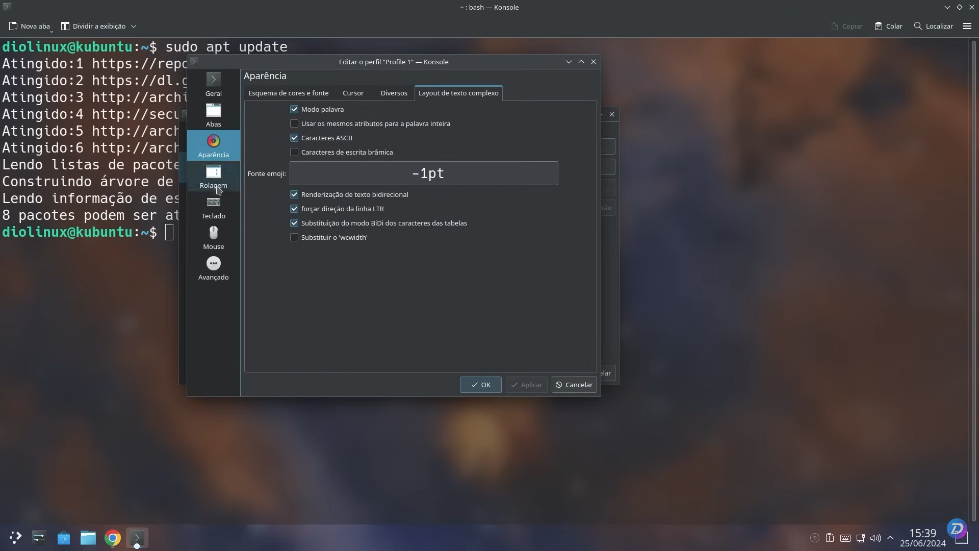Viewport: 979px width, 551px height.
Task: Open the Rolagem settings page
Action: pyautogui.click(x=213, y=176)
